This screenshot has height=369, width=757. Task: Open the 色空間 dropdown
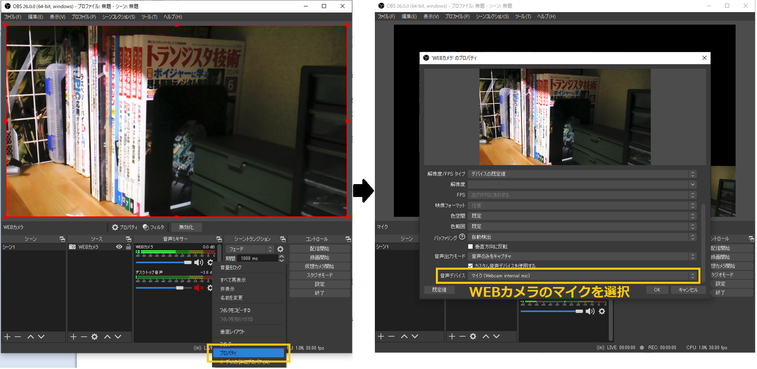click(582, 216)
